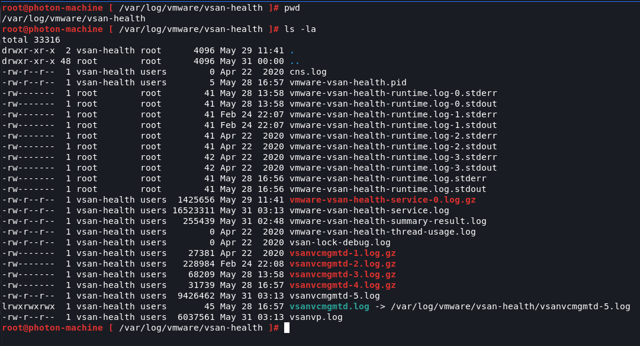Viewport: 640px width, 346px height.
Task: Click vmware-vsan-health-runtime.log-2.stdout filename
Action: pos(393,146)
